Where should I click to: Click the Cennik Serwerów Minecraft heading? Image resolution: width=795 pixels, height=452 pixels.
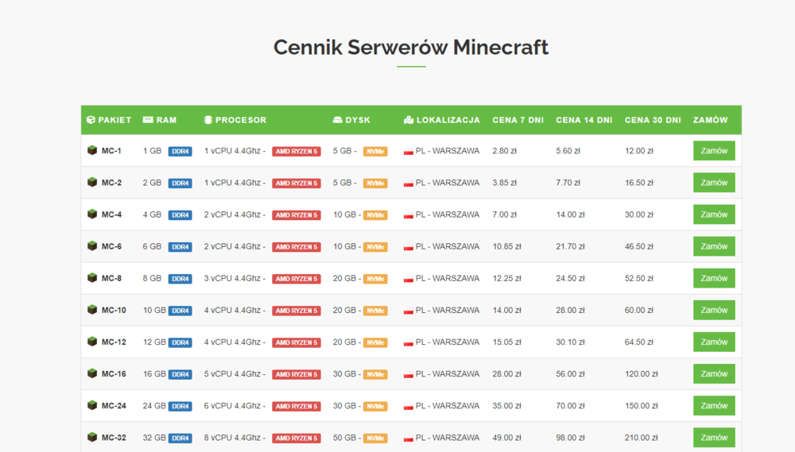click(x=411, y=47)
